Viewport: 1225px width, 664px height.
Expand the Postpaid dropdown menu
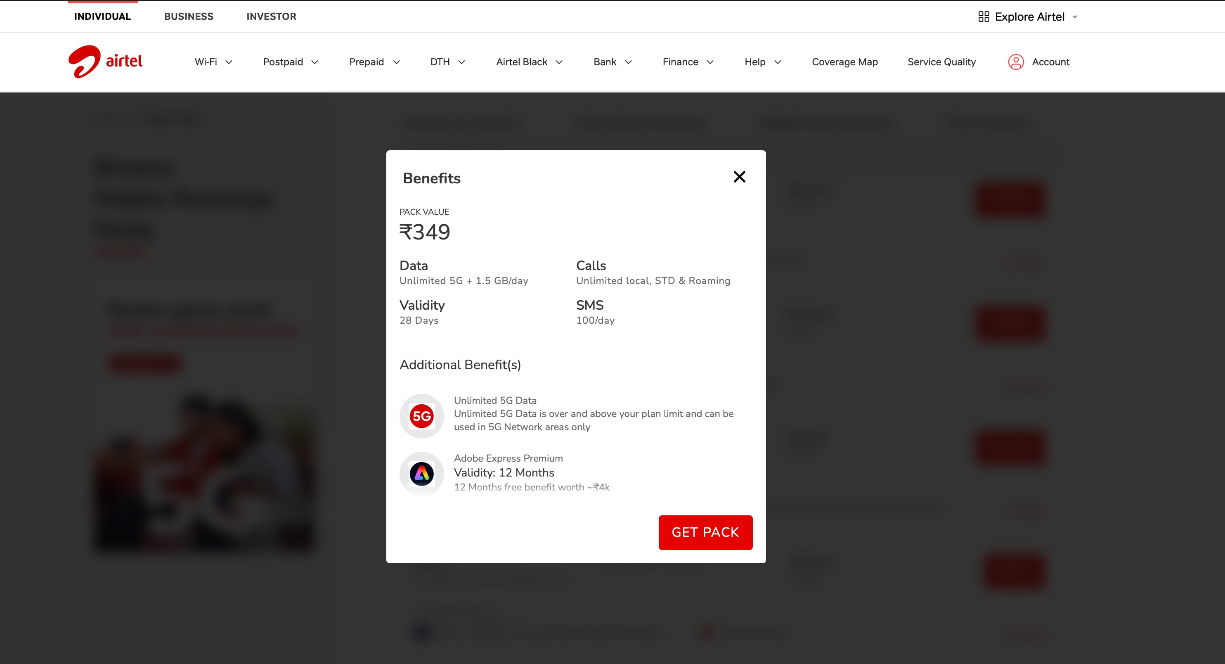[x=291, y=62]
